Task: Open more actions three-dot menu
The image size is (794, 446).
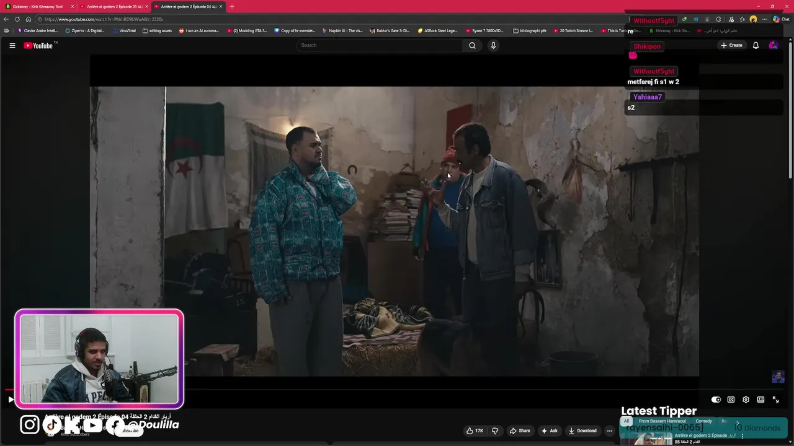Action: (610, 431)
